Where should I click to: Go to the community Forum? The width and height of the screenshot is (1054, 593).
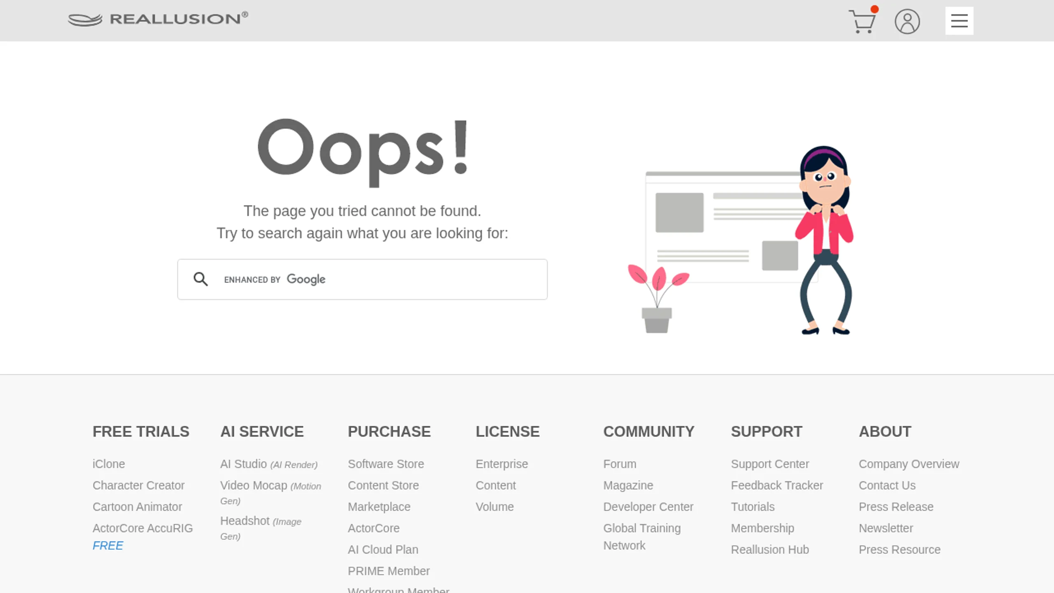620,464
